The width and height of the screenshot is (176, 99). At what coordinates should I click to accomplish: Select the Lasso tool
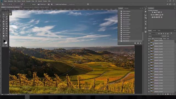click(x=4, y=17)
